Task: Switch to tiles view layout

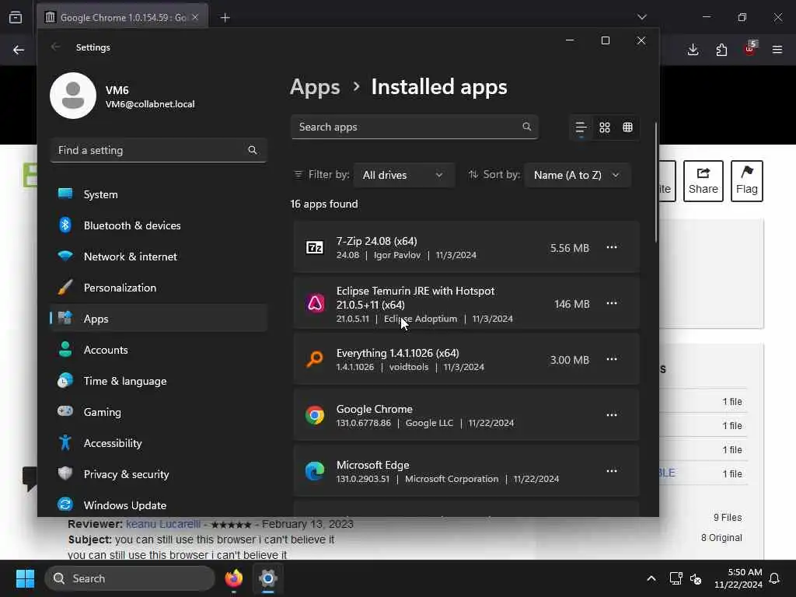Action: (628, 127)
